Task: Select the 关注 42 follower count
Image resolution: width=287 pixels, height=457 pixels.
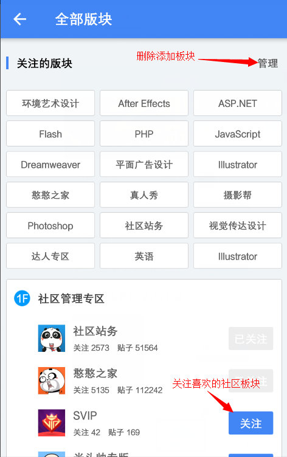Action: pyautogui.click(x=86, y=432)
